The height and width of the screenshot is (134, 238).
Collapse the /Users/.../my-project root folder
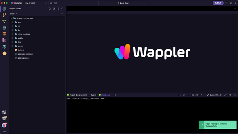pos(11,18)
